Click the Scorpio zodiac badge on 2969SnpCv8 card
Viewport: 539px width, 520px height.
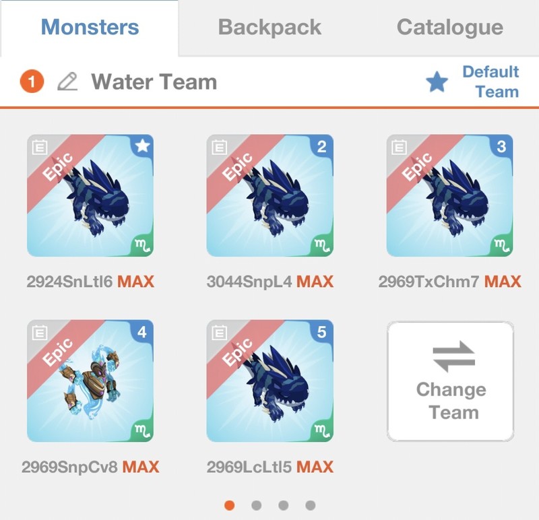142,430
